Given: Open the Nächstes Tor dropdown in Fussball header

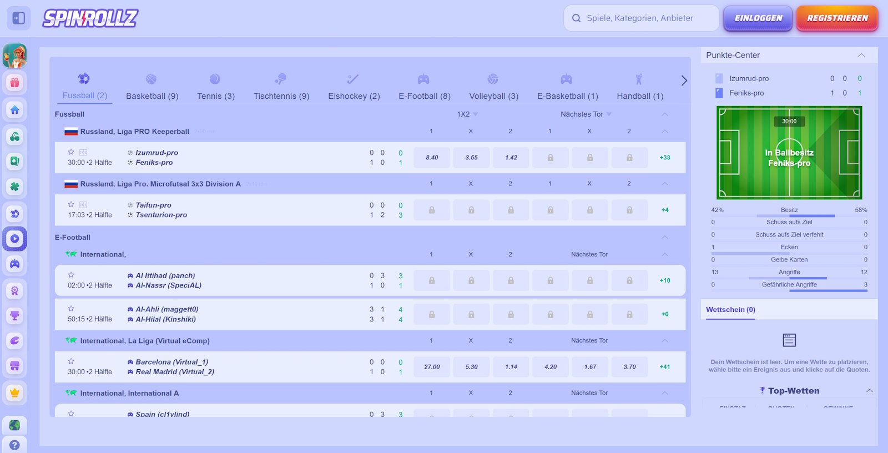Looking at the screenshot, I should 586,114.
